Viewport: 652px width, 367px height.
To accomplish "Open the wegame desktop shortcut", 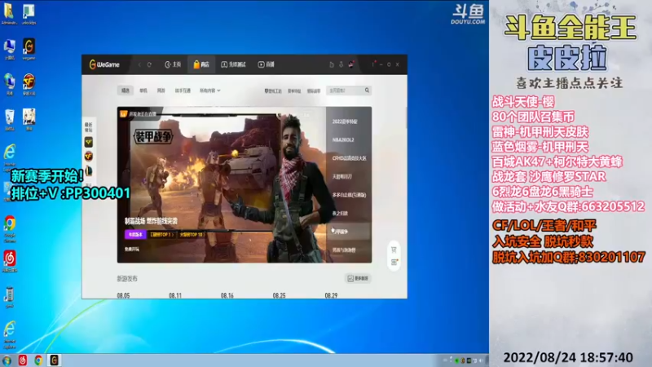I will point(29,50).
